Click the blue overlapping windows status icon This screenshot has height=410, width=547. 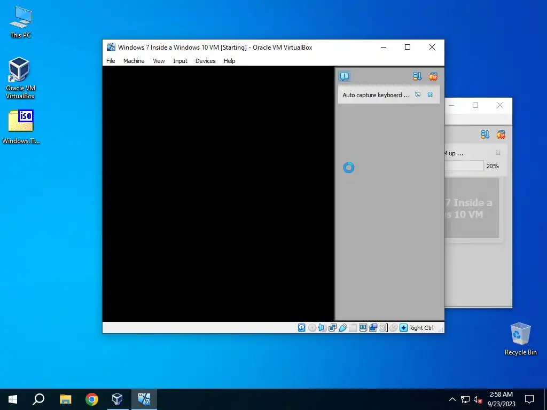(x=373, y=327)
